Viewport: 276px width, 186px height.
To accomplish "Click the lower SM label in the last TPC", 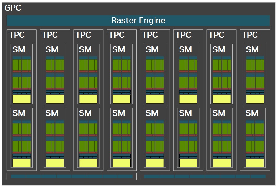I will click(252, 113).
